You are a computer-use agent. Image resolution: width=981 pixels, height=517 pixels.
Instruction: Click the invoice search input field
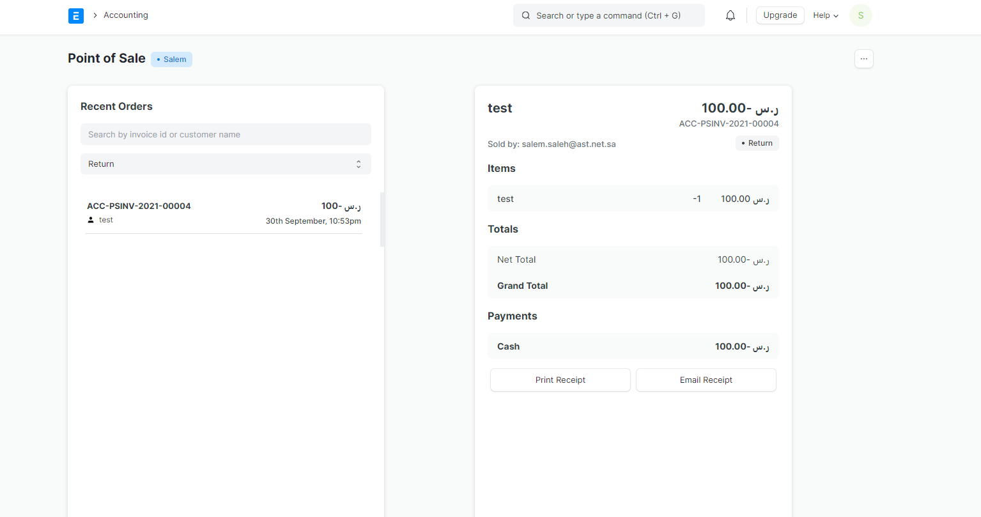pyautogui.click(x=226, y=134)
